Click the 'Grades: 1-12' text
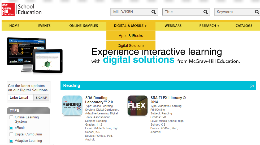 coord(94,125)
